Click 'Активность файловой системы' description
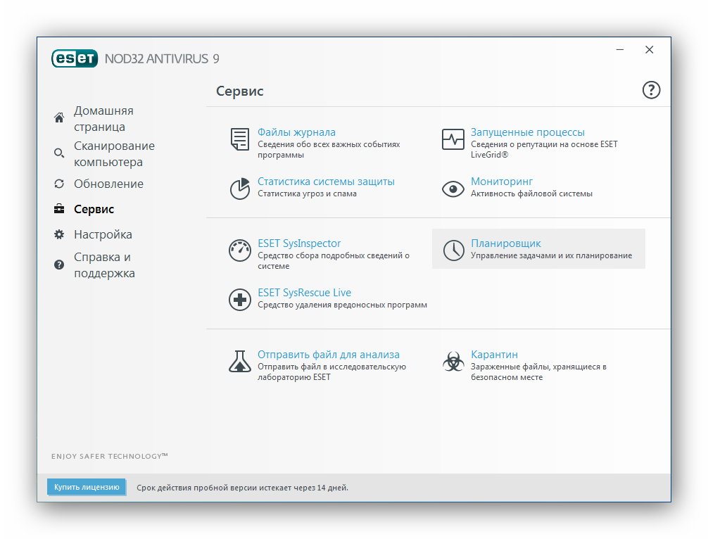Image resolution: width=708 pixels, height=539 pixels. [531, 194]
